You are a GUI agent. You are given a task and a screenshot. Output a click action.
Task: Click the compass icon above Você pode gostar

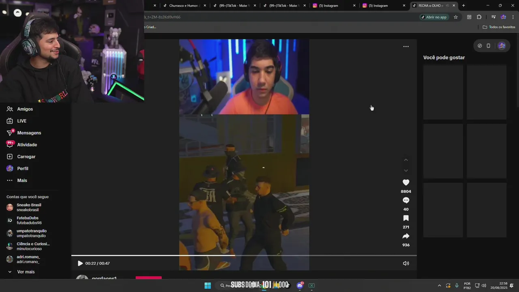(x=480, y=46)
